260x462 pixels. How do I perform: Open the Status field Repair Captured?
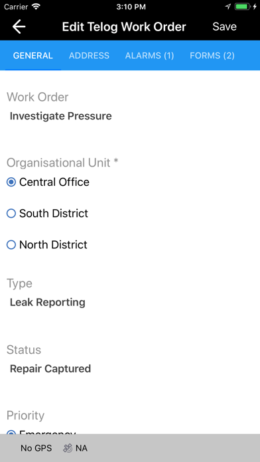(x=50, y=368)
